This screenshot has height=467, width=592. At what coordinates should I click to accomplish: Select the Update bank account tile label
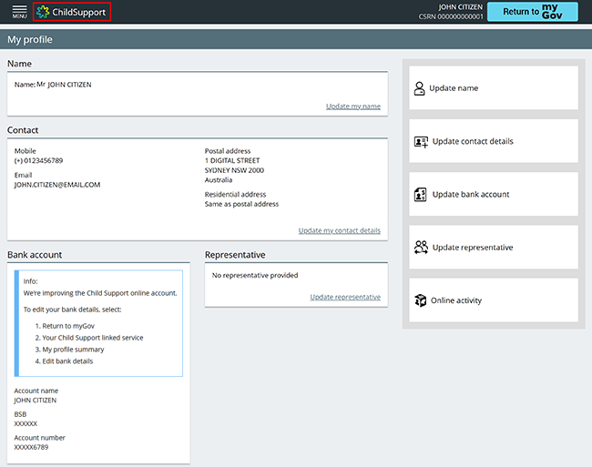pos(471,195)
